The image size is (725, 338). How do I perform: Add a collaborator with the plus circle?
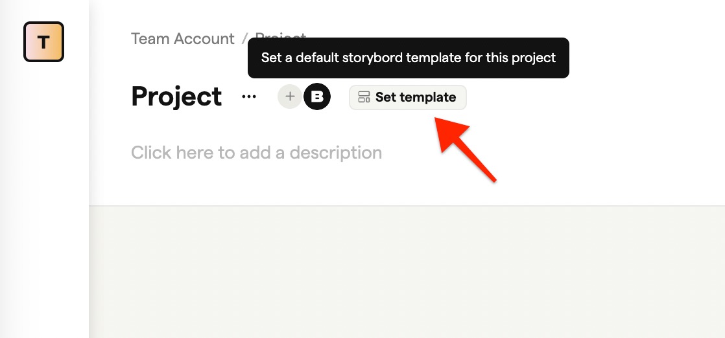(x=289, y=96)
